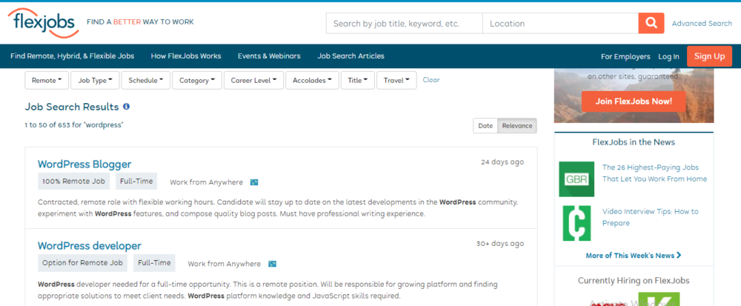Click chevron next to More of This Week's News
The width and height of the screenshot is (741, 306).
[x=679, y=255]
